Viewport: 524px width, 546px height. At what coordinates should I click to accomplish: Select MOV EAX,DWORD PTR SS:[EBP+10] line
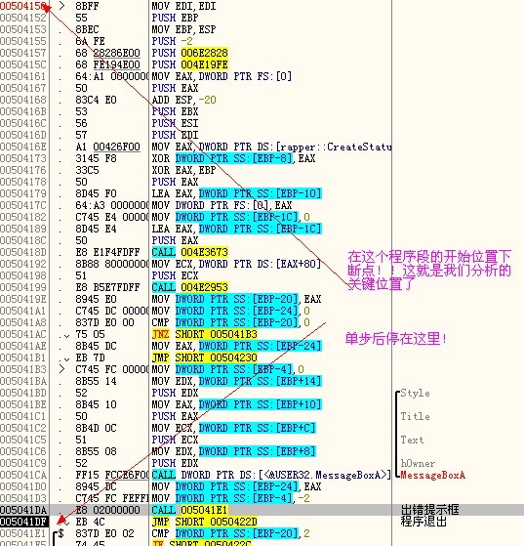click(236, 404)
